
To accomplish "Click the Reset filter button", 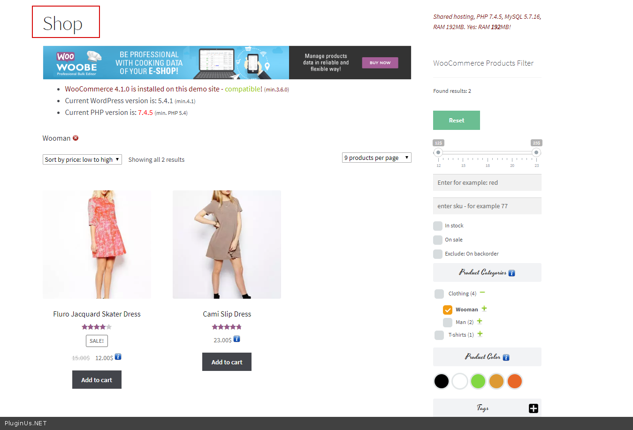I will point(456,121).
